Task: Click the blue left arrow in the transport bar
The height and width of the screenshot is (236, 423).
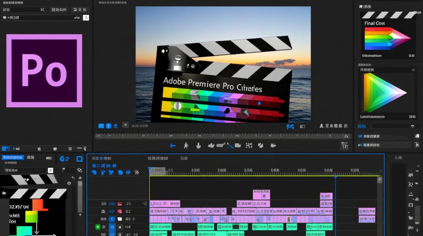Action: coord(172,146)
